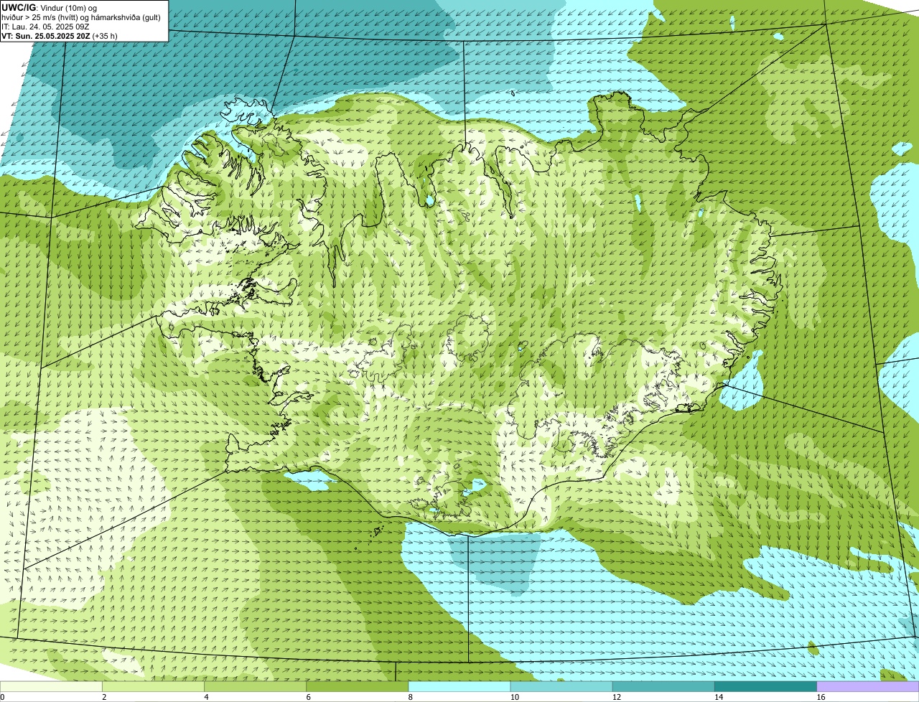Select the 14–16 m/s dark teal legend swatch
919x702 pixels.
point(765,686)
